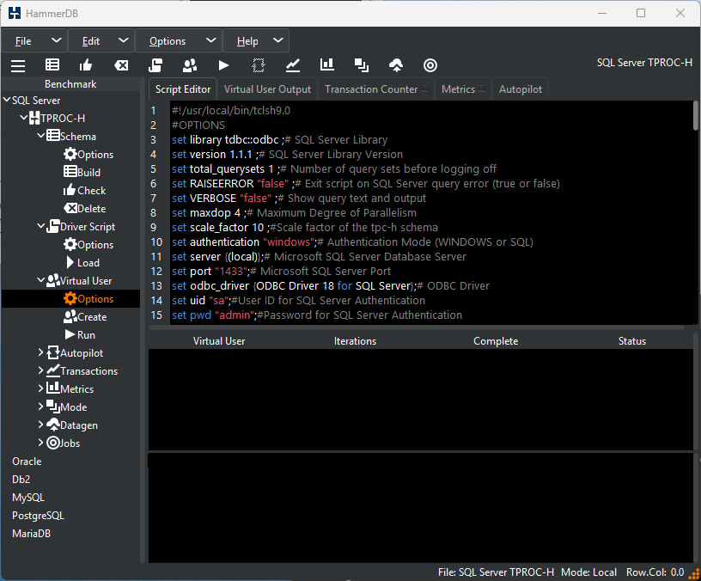Click the toolbar autopilot dashed-square icon
This screenshot has width=701, height=581.
pos(259,65)
